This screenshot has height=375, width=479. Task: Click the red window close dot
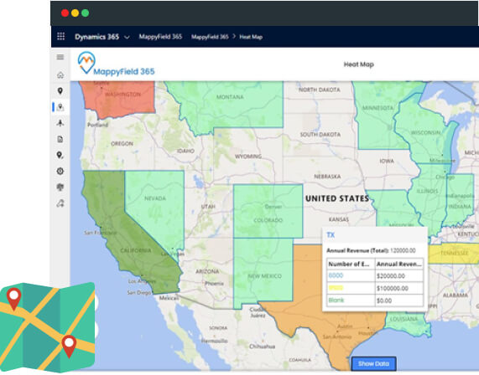pyautogui.click(x=65, y=13)
